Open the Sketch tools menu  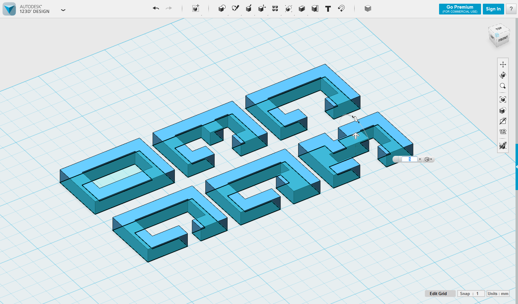tap(235, 8)
